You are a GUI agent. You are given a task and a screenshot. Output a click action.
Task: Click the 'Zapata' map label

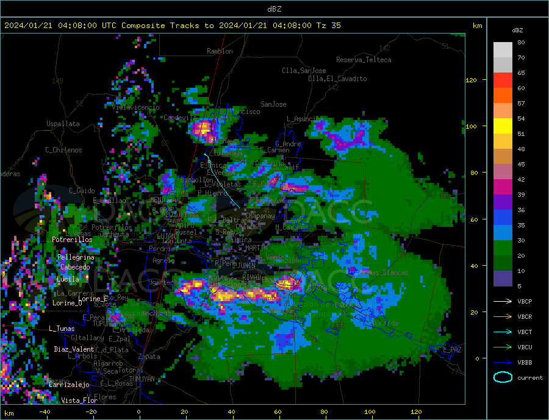click(x=149, y=357)
